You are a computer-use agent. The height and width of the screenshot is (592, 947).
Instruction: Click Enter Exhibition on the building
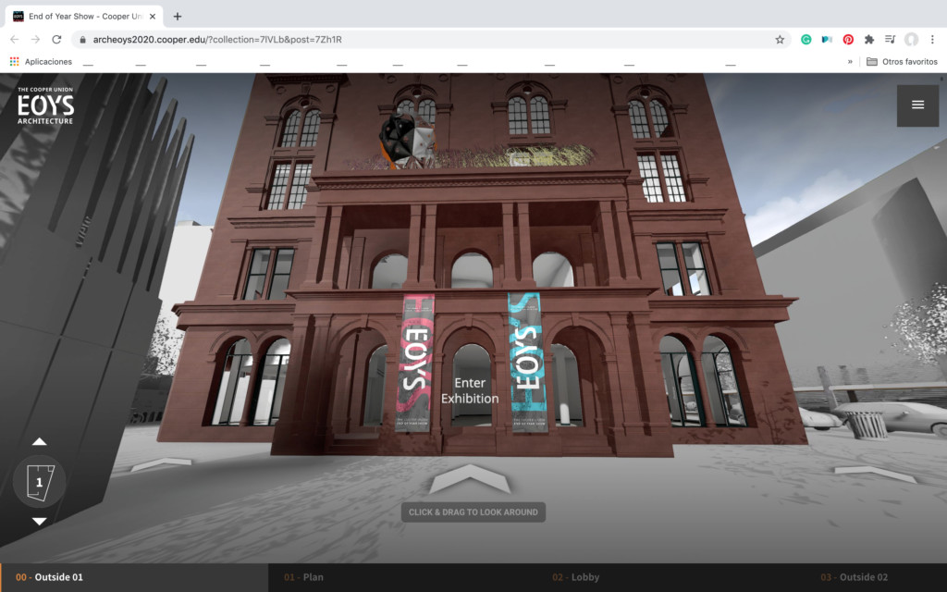pyautogui.click(x=470, y=390)
